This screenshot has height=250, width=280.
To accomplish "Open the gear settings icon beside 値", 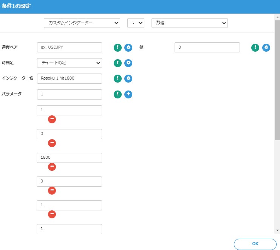I will pos(266,48).
